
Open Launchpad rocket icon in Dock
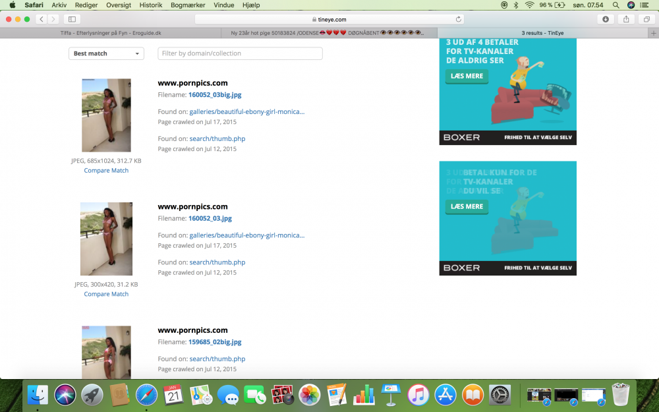click(x=92, y=395)
